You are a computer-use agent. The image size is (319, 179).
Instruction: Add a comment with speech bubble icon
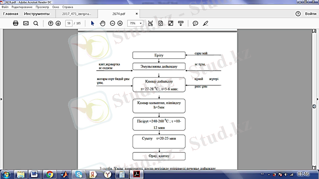195,23
